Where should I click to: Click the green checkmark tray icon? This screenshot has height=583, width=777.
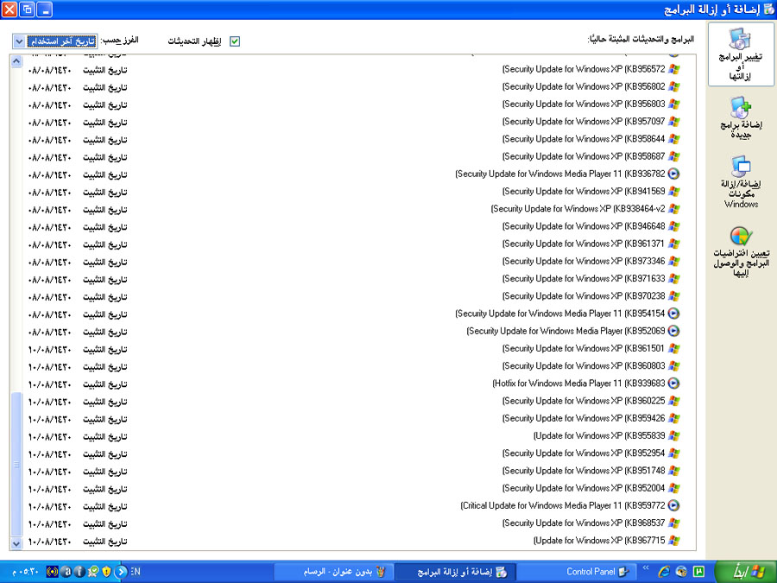(x=92, y=572)
